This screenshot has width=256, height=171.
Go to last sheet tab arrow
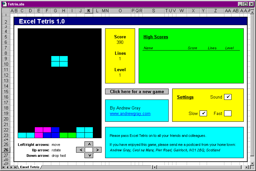[x=15, y=167]
